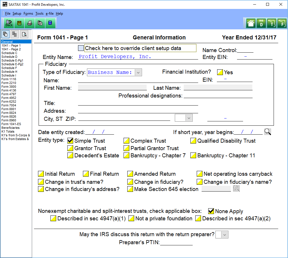The height and width of the screenshot is (258, 288).
Task: Check Qualified Disability Trust
Action: click(193, 141)
